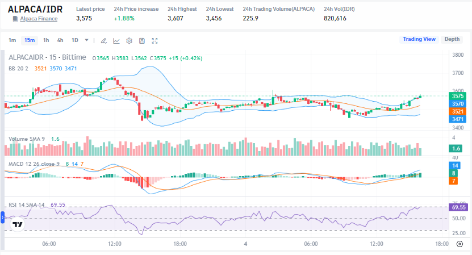The height and width of the screenshot is (255, 472).
Task: Click the blue side panel handle
Action: click(2, 217)
